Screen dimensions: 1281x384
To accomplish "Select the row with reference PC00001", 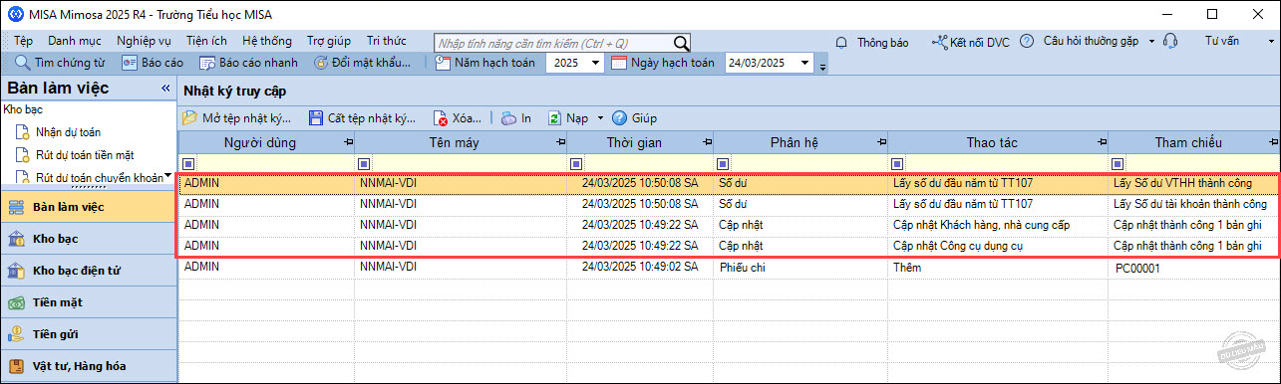I will 729,269.
